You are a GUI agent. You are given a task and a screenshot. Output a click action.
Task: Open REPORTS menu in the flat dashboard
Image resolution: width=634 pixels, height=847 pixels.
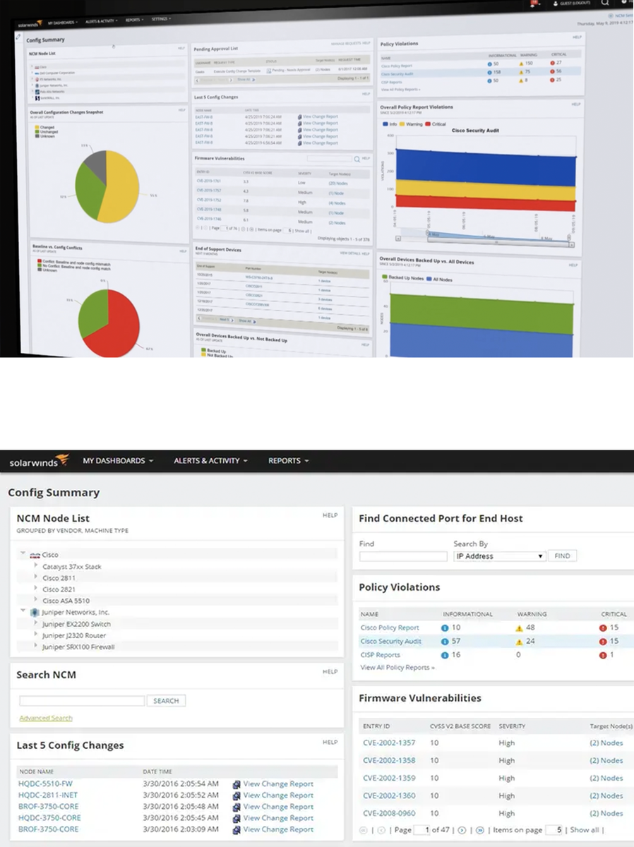coord(289,461)
